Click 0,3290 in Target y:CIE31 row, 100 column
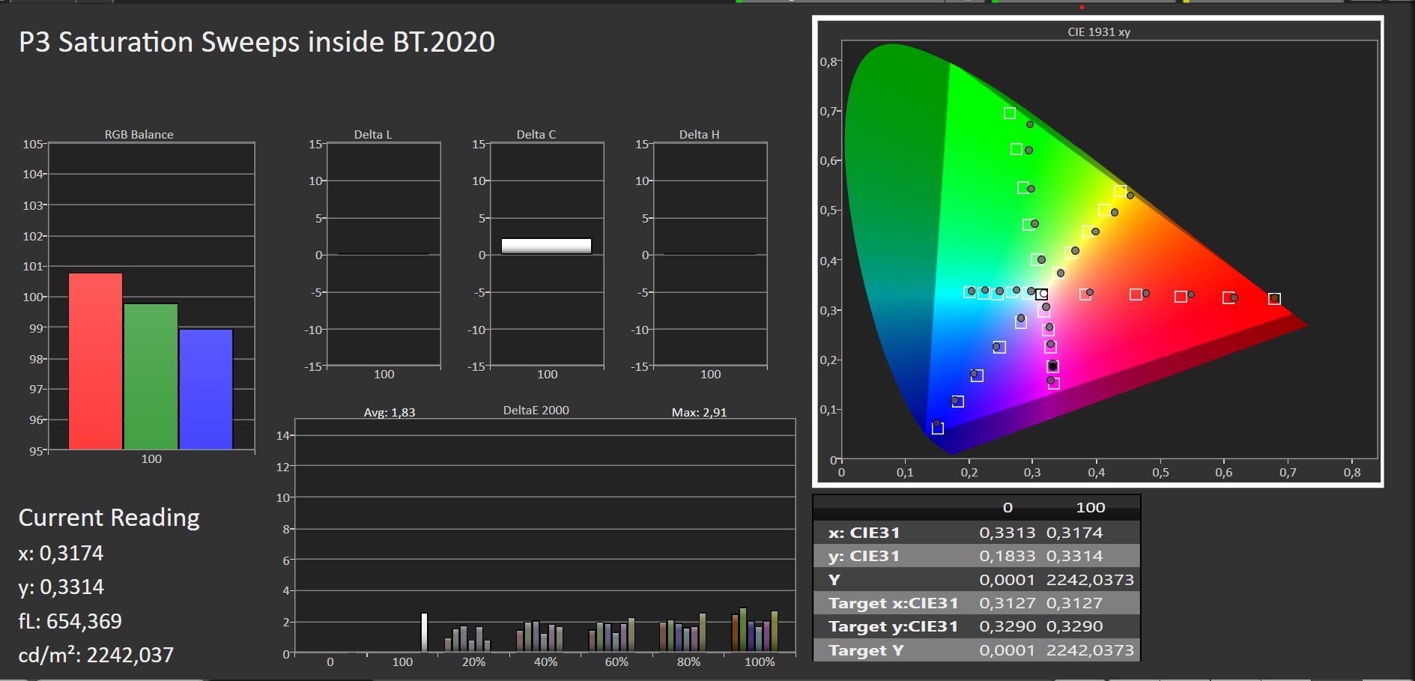The image size is (1415, 681). (1074, 626)
